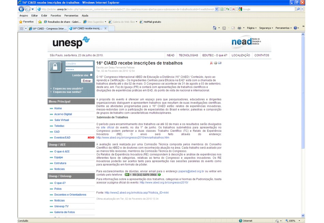The height and width of the screenshot is (223, 324).
Task: Open the Editar menu
Action: pos(34,15)
